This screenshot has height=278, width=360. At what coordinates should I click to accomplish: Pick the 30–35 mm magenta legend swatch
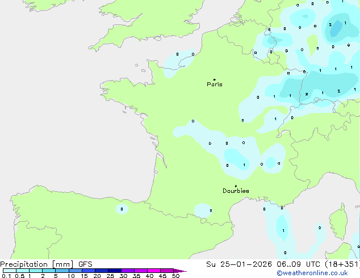point(128,271)
